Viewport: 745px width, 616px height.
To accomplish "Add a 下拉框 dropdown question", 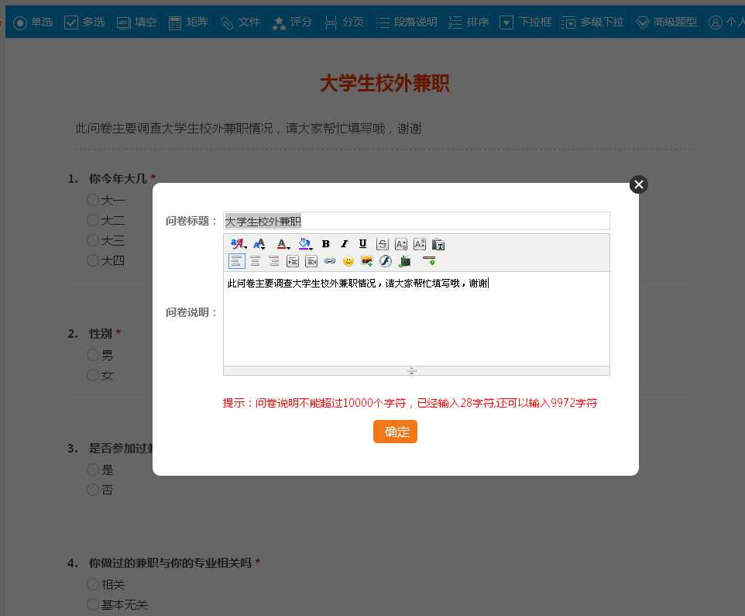I will point(526,22).
